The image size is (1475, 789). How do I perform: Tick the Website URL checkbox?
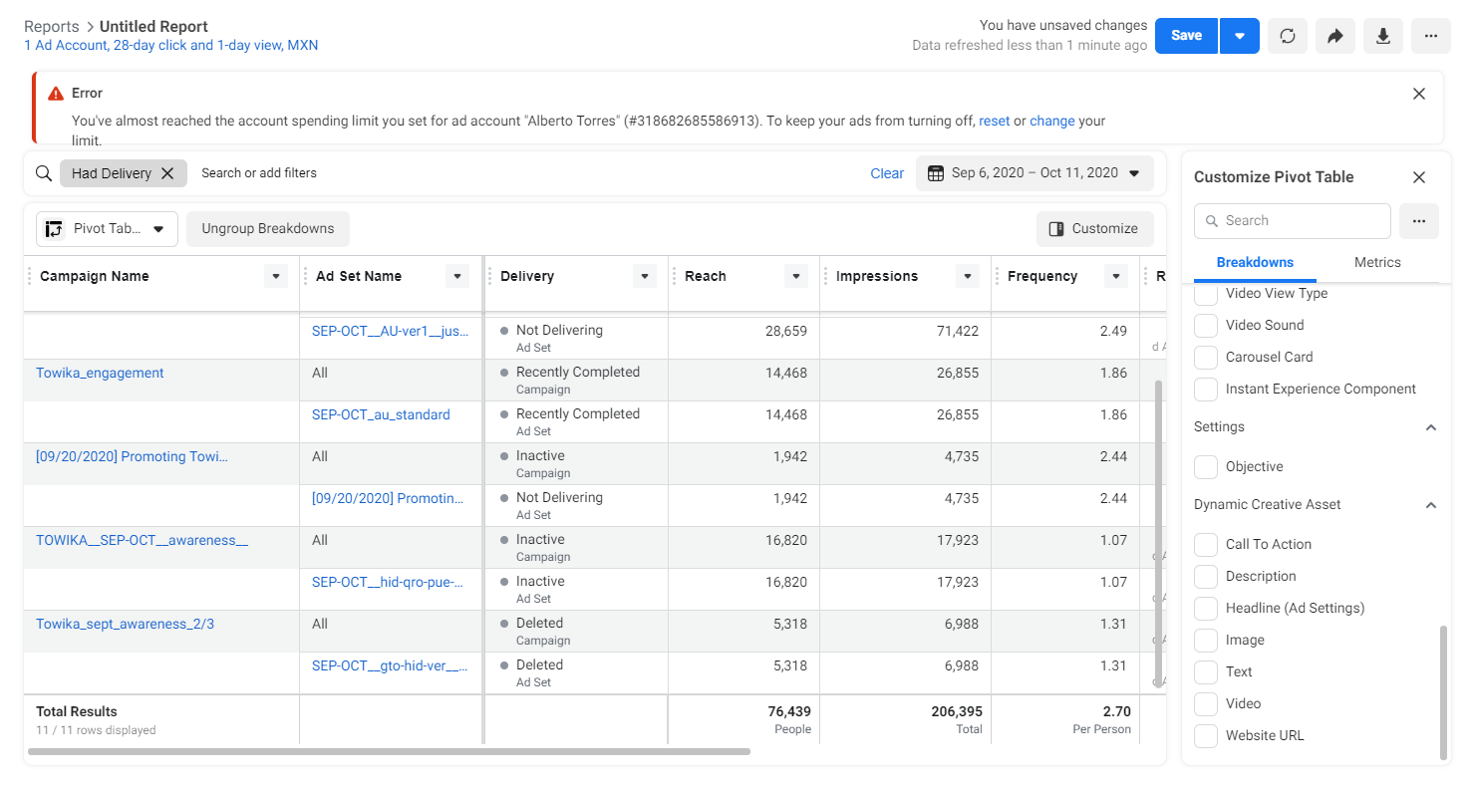[1206, 735]
